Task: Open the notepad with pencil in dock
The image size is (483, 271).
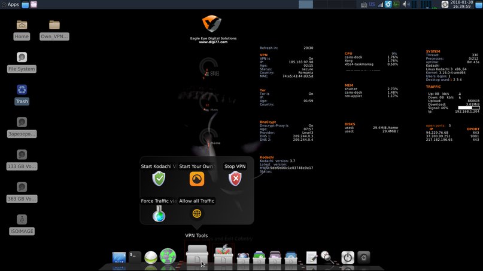Action: tap(311, 257)
